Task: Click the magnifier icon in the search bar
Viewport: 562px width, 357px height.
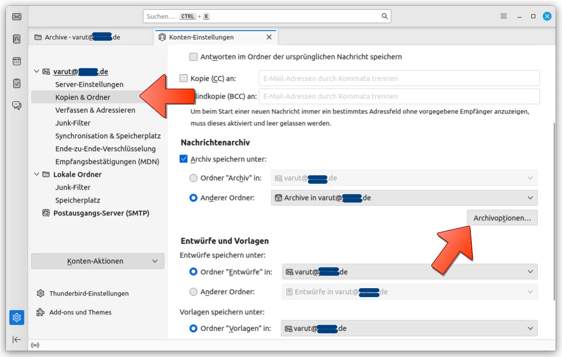Action: [x=385, y=16]
